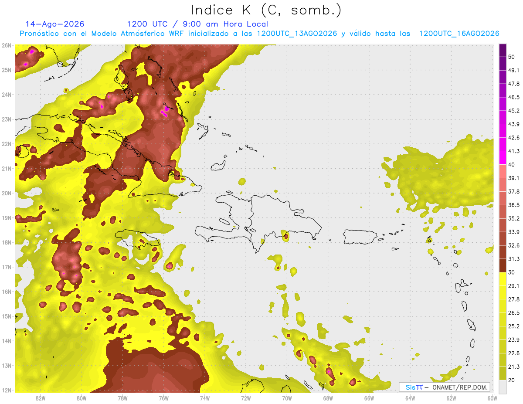Image resolution: width=523 pixels, height=404 pixels.
Task: Click the 22.6 value on color scale
Action: pyautogui.click(x=513, y=353)
